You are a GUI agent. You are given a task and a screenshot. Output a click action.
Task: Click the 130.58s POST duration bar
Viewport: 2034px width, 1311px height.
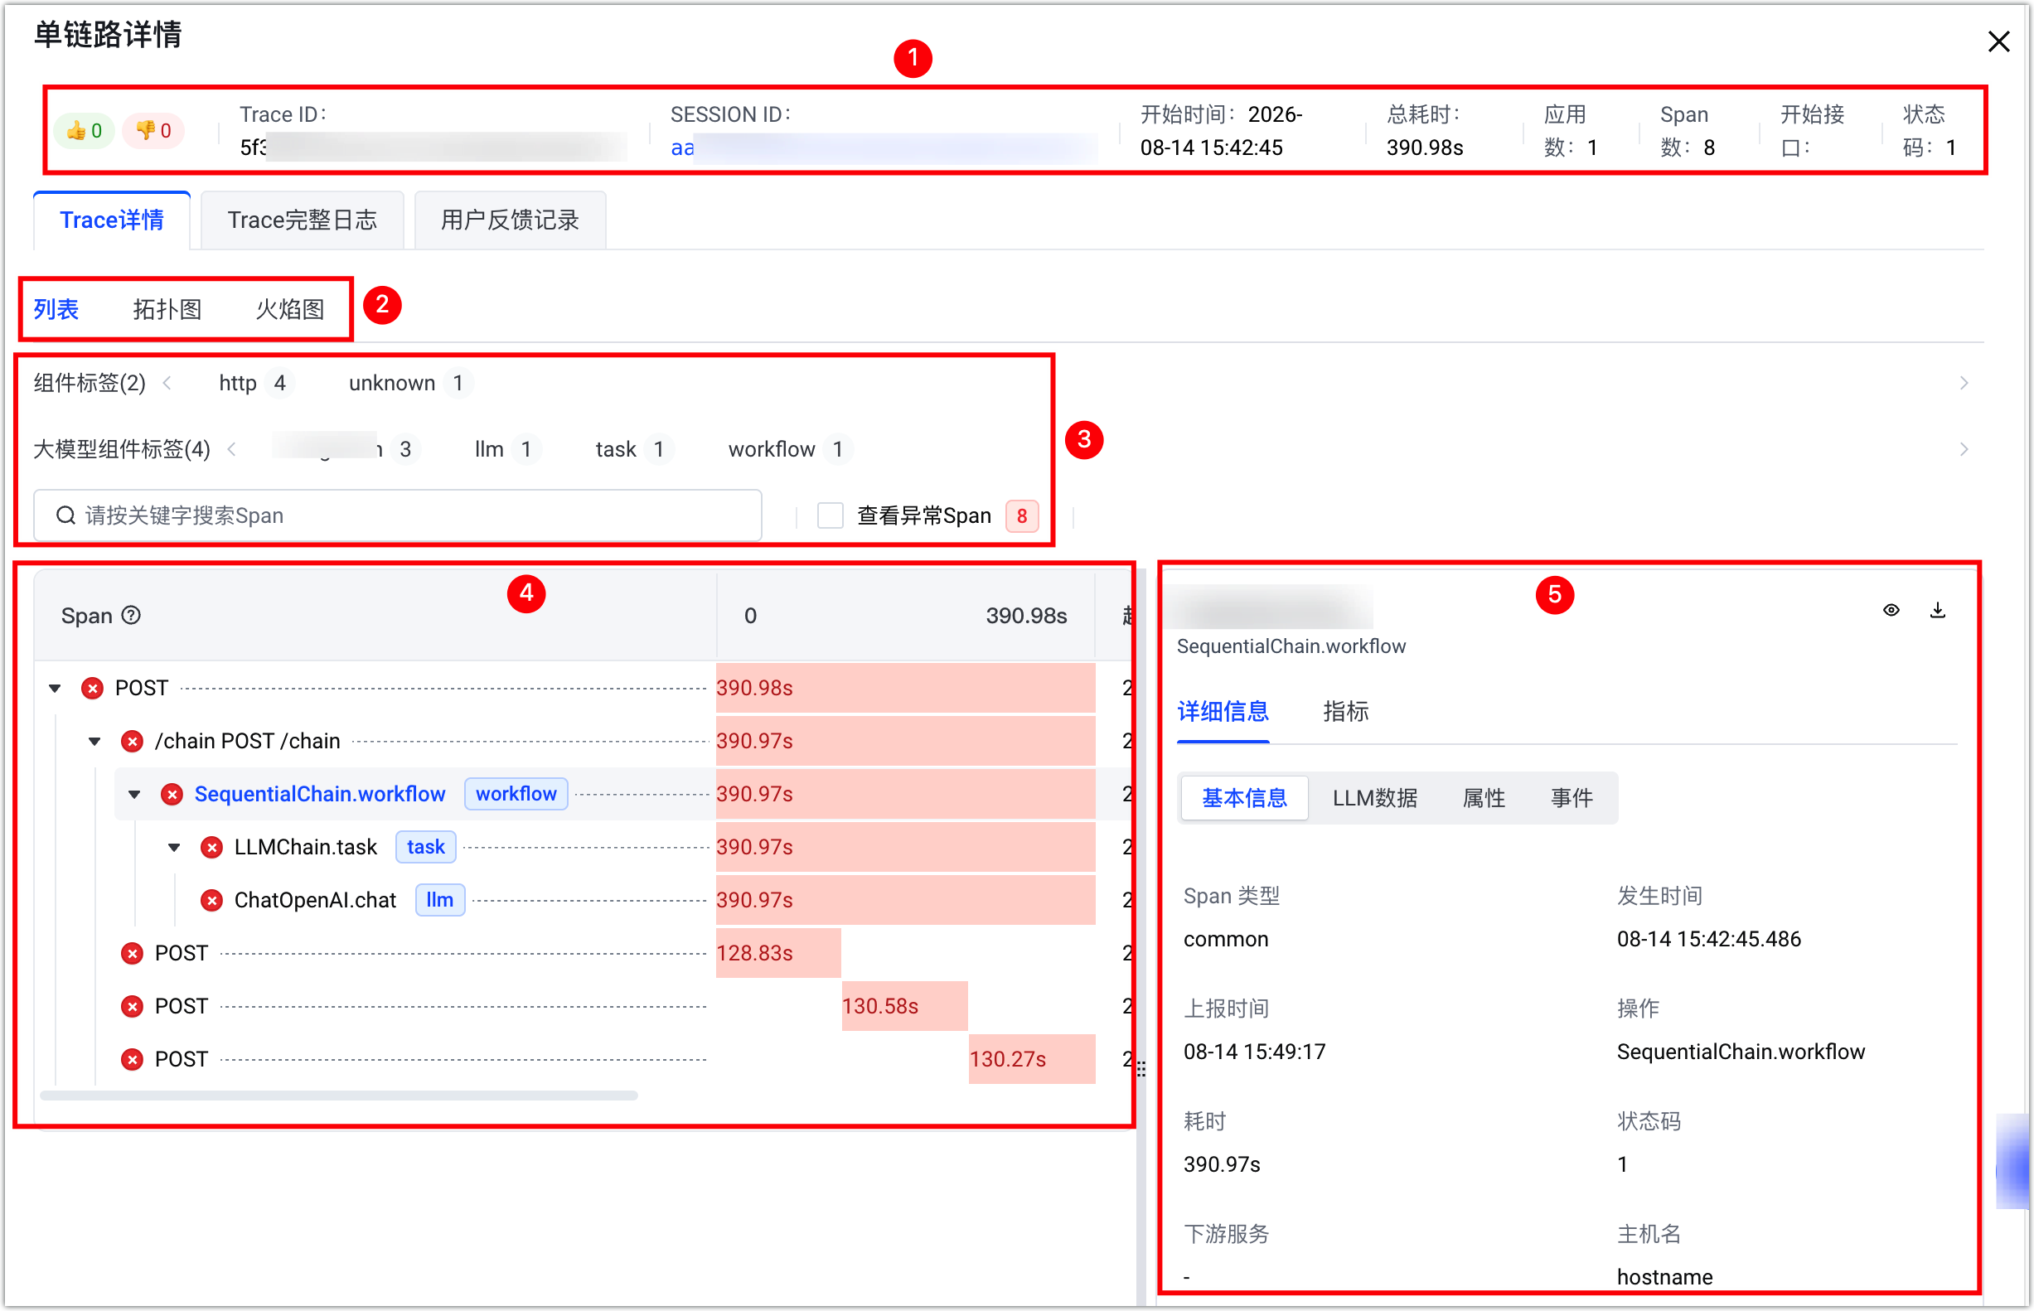904,1006
